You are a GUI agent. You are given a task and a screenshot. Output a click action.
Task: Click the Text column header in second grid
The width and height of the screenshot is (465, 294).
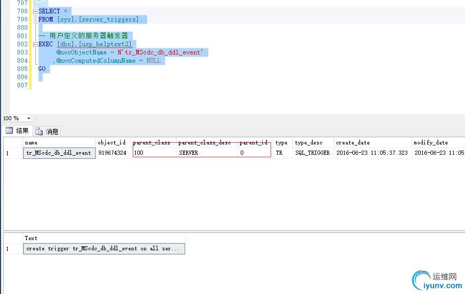pyautogui.click(x=104, y=238)
